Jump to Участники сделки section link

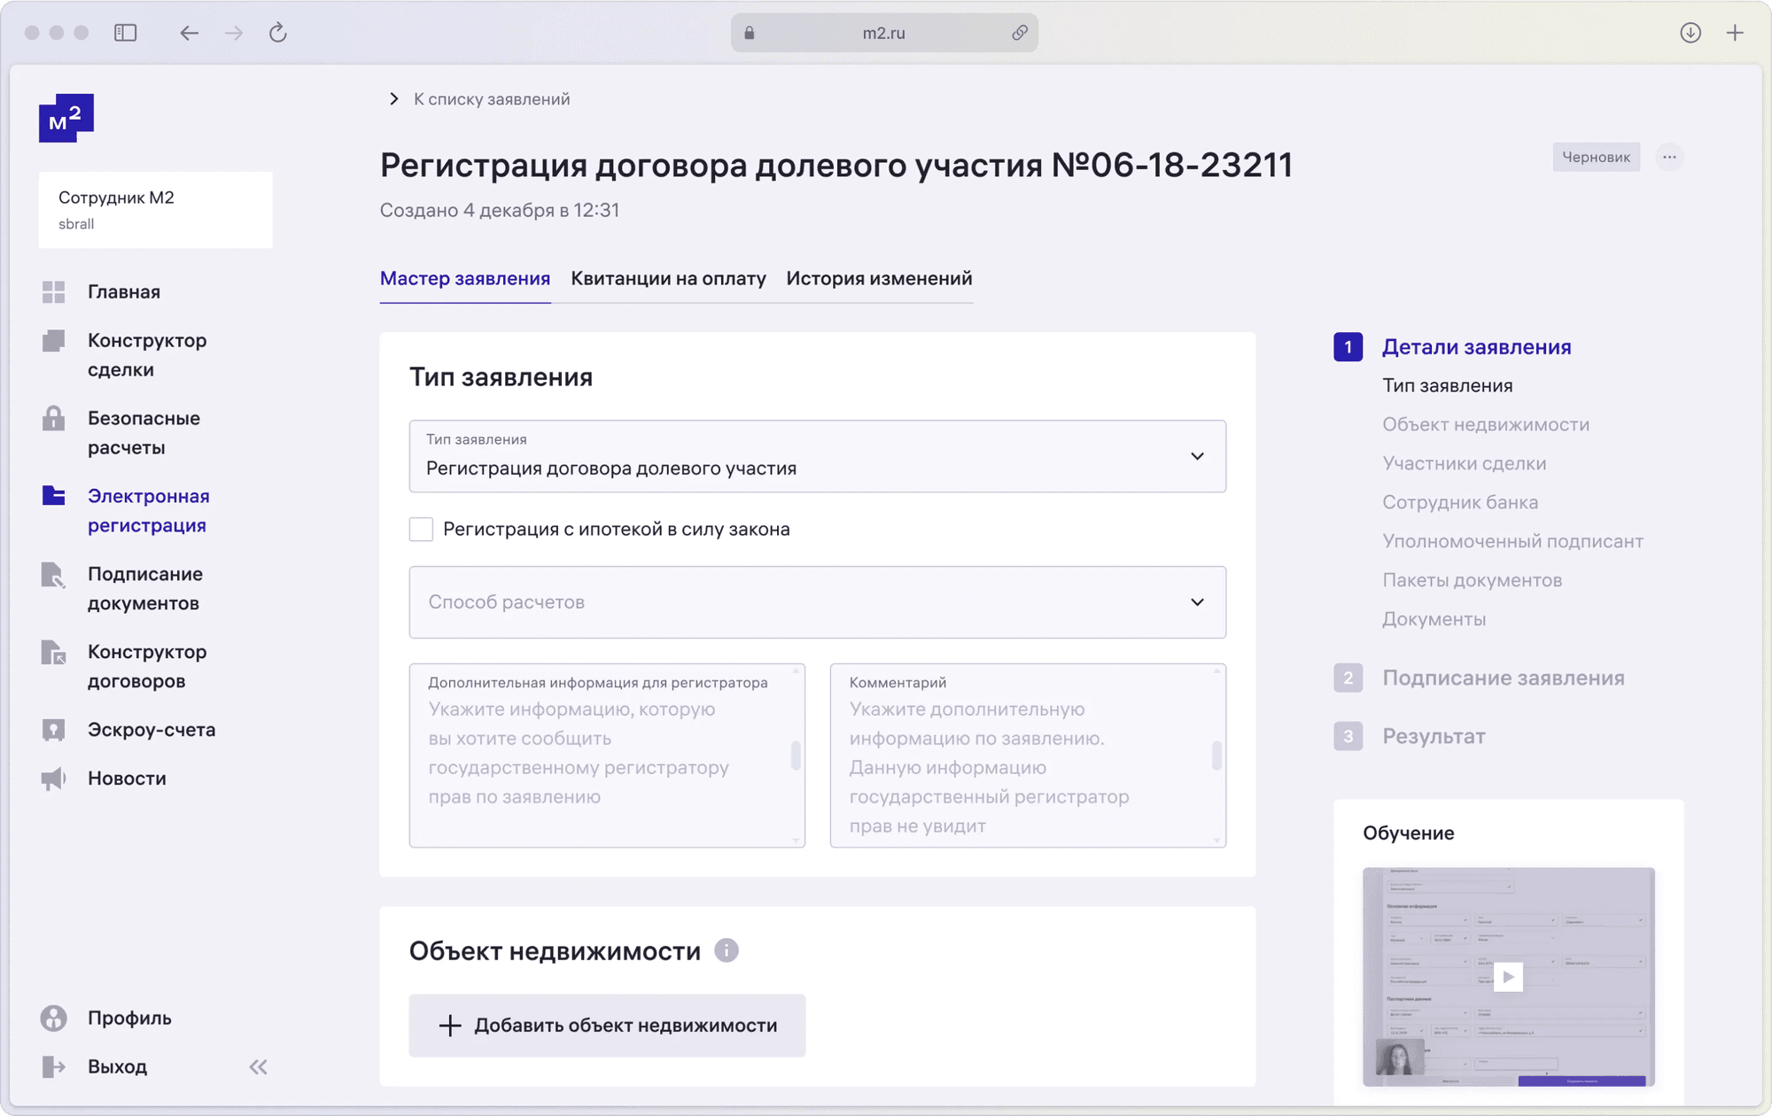[1464, 463]
